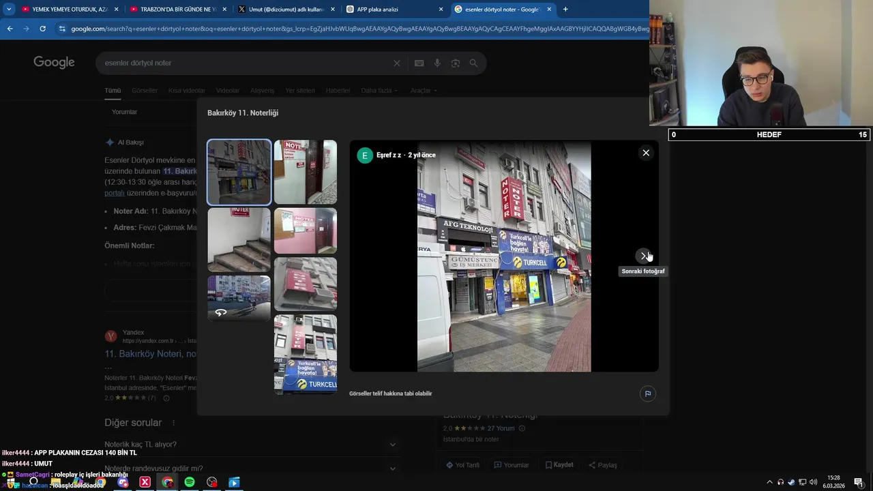Click the Yandex result site icon
This screenshot has width=873, height=491.
point(110,336)
